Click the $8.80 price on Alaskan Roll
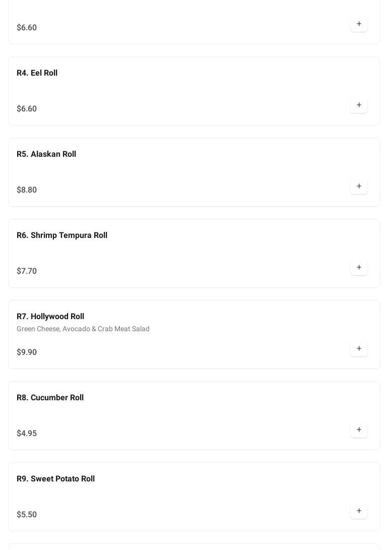The height and width of the screenshot is (550, 388). tap(27, 190)
